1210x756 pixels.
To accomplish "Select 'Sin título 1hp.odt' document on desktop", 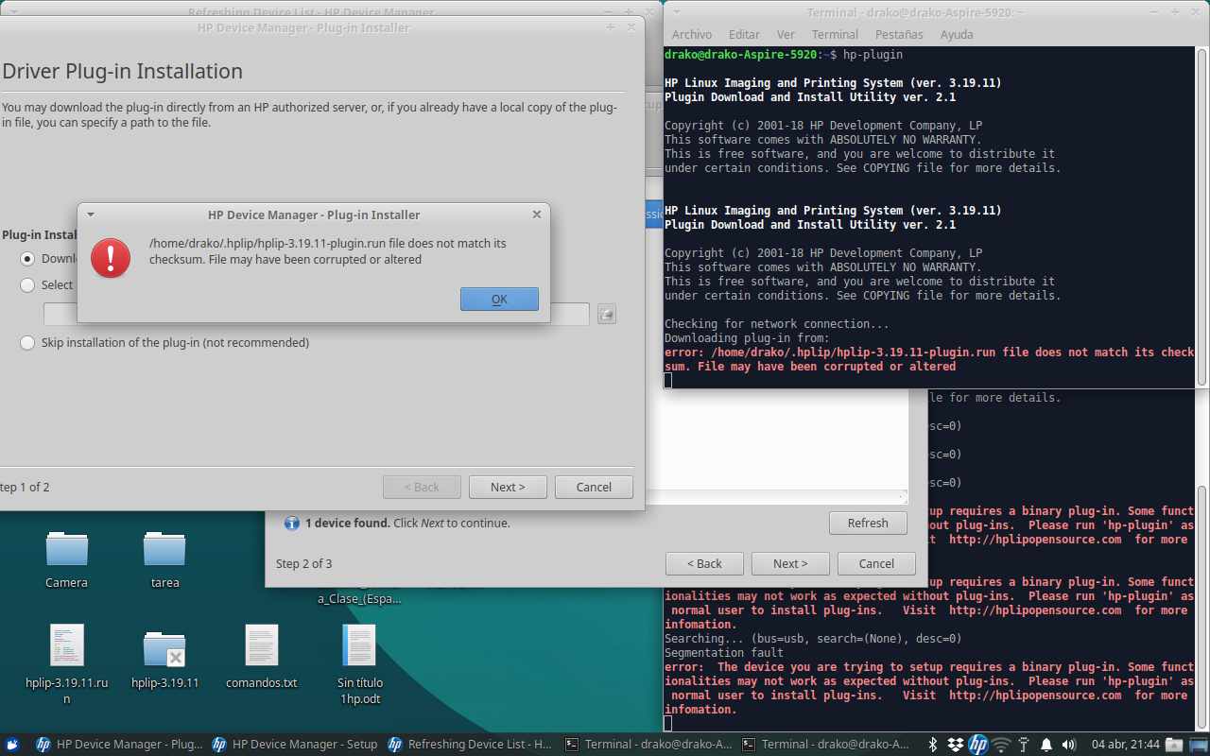I will [359, 664].
